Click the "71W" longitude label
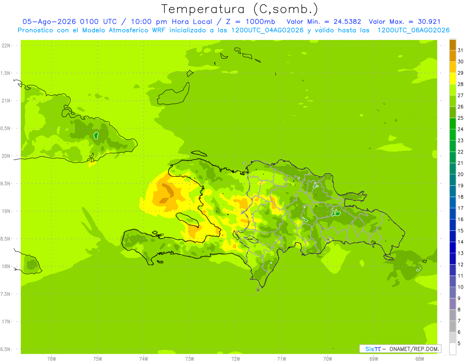 tap(281, 359)
